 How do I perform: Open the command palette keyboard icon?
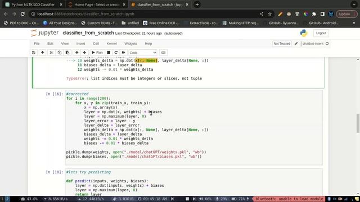(x=163, y=52)
